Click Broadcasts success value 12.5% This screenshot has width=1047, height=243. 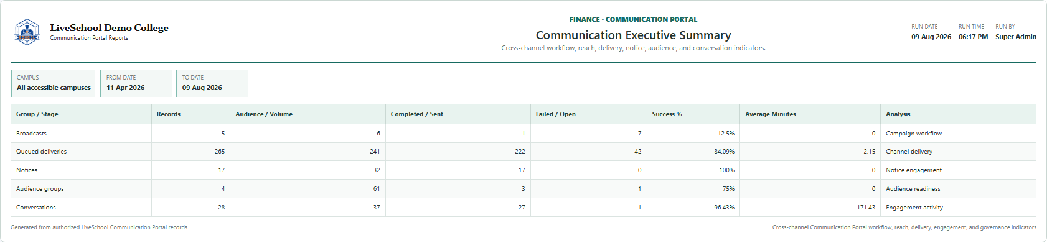726,134
